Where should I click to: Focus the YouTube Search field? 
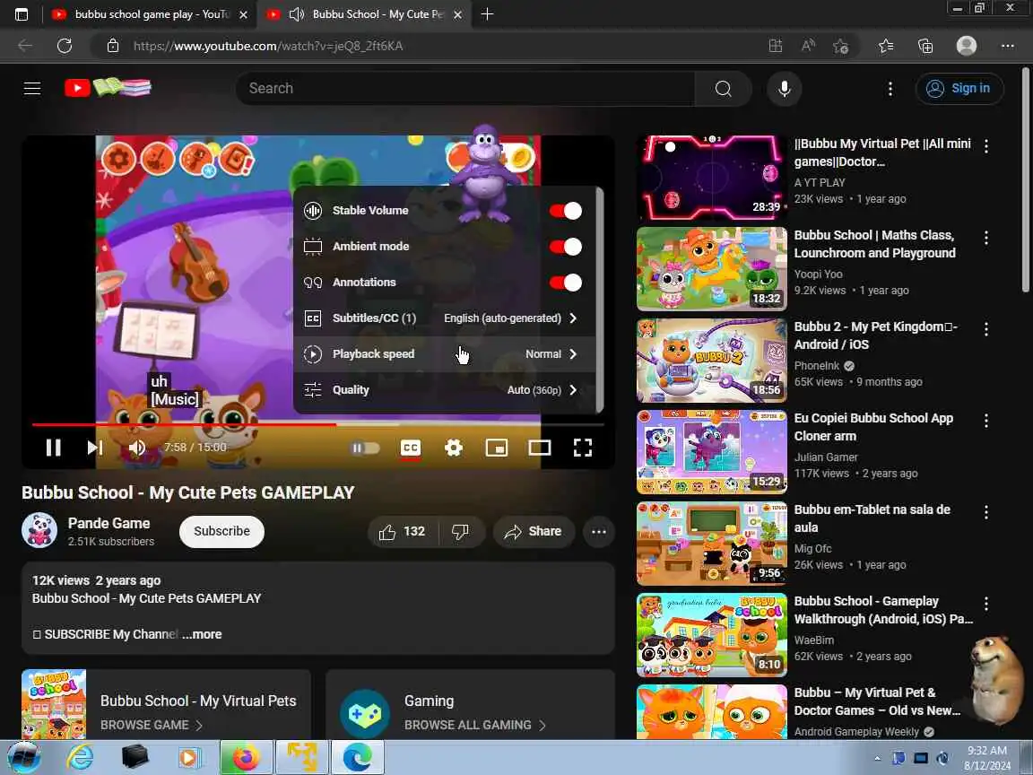[465, 88]
